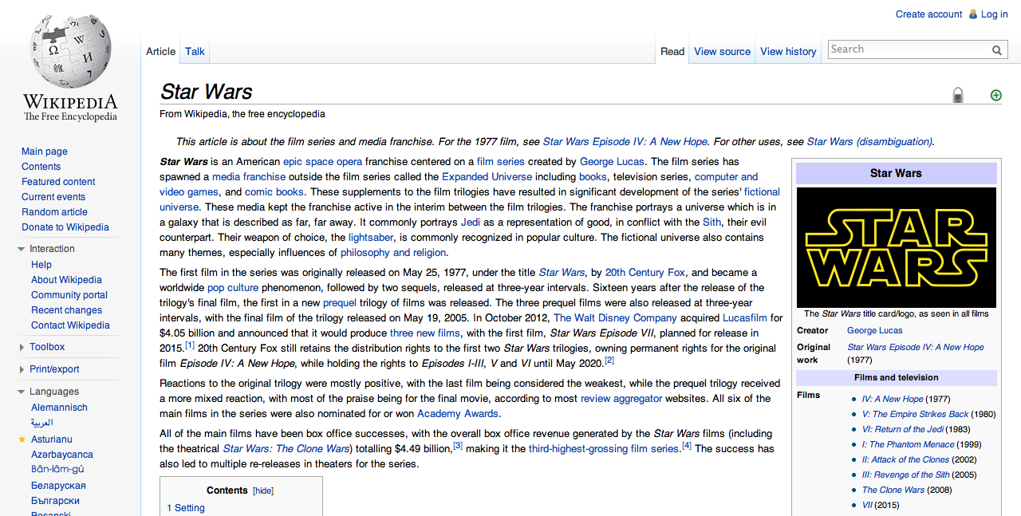Open infobox link I: The Phantom Menace
The image size is (1021, 516).
coord(908,444)
